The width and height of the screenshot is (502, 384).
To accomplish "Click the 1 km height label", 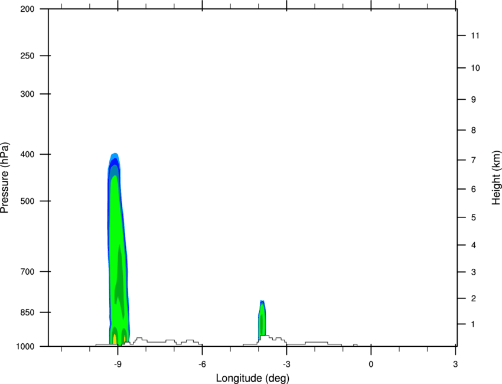I will tap(473, 324).
